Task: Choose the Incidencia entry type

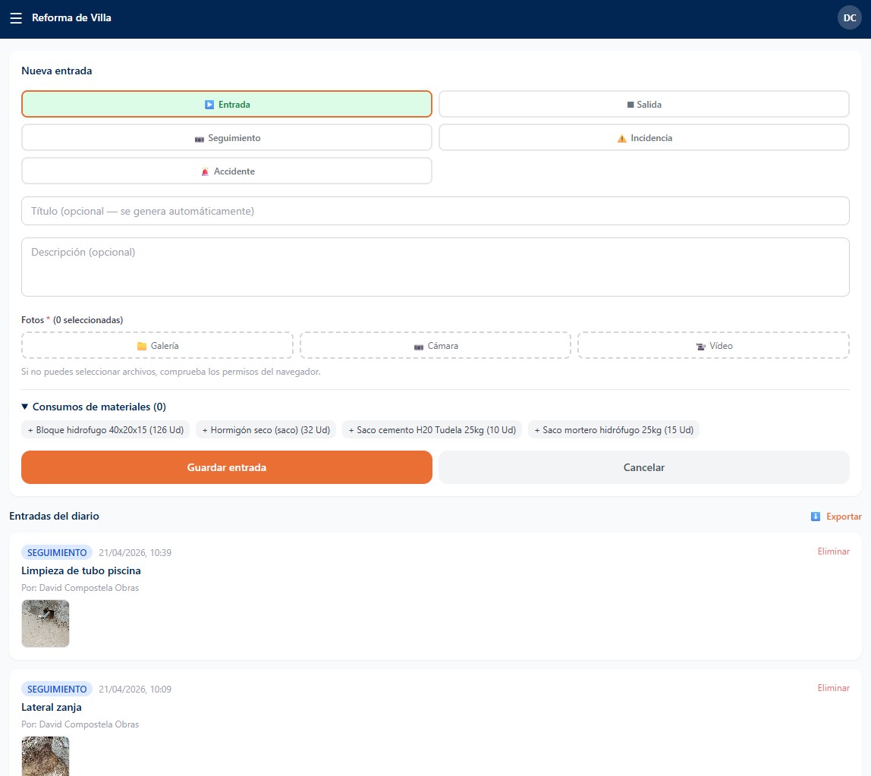Action: click(644, 138)
